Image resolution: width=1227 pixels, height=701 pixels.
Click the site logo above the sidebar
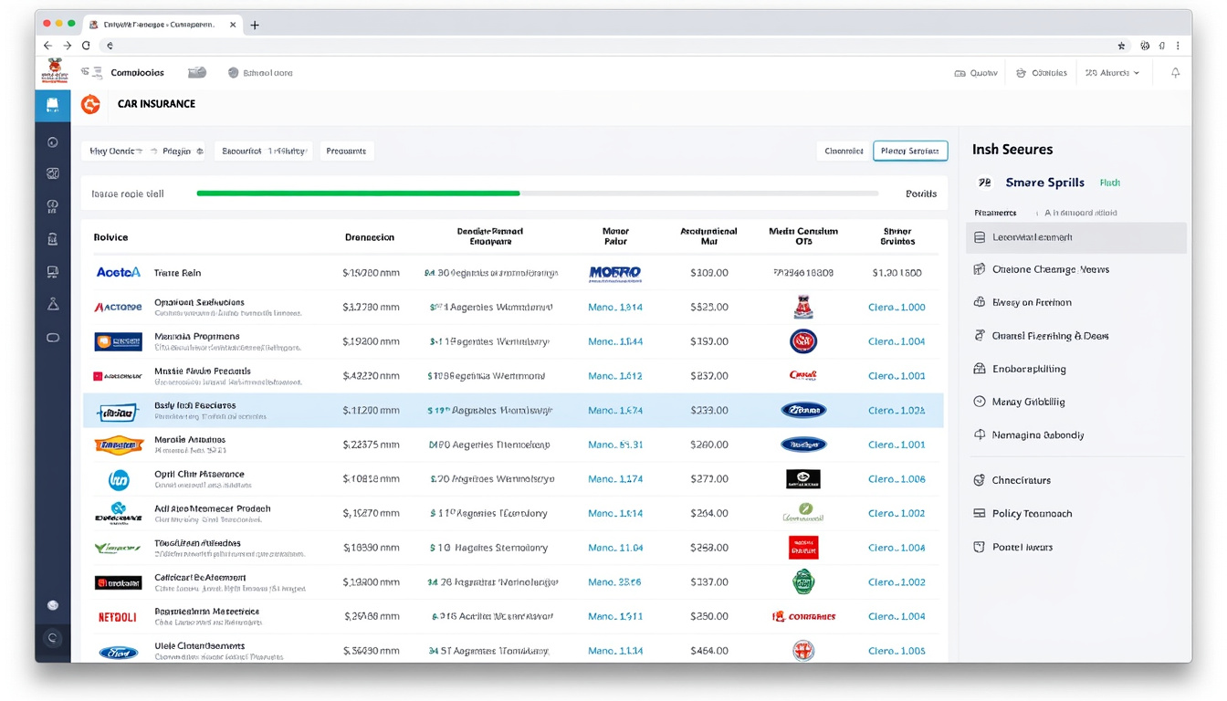(x=53, y=72)
